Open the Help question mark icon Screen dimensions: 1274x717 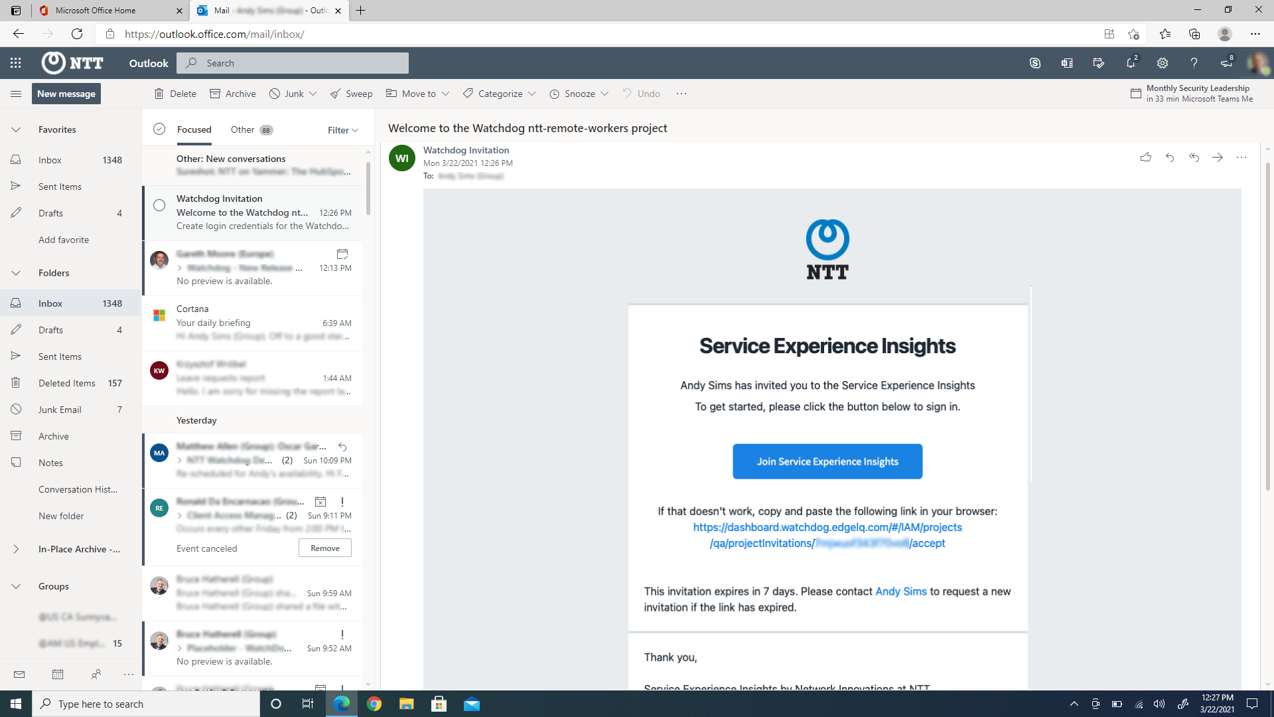pos(1194,63)
